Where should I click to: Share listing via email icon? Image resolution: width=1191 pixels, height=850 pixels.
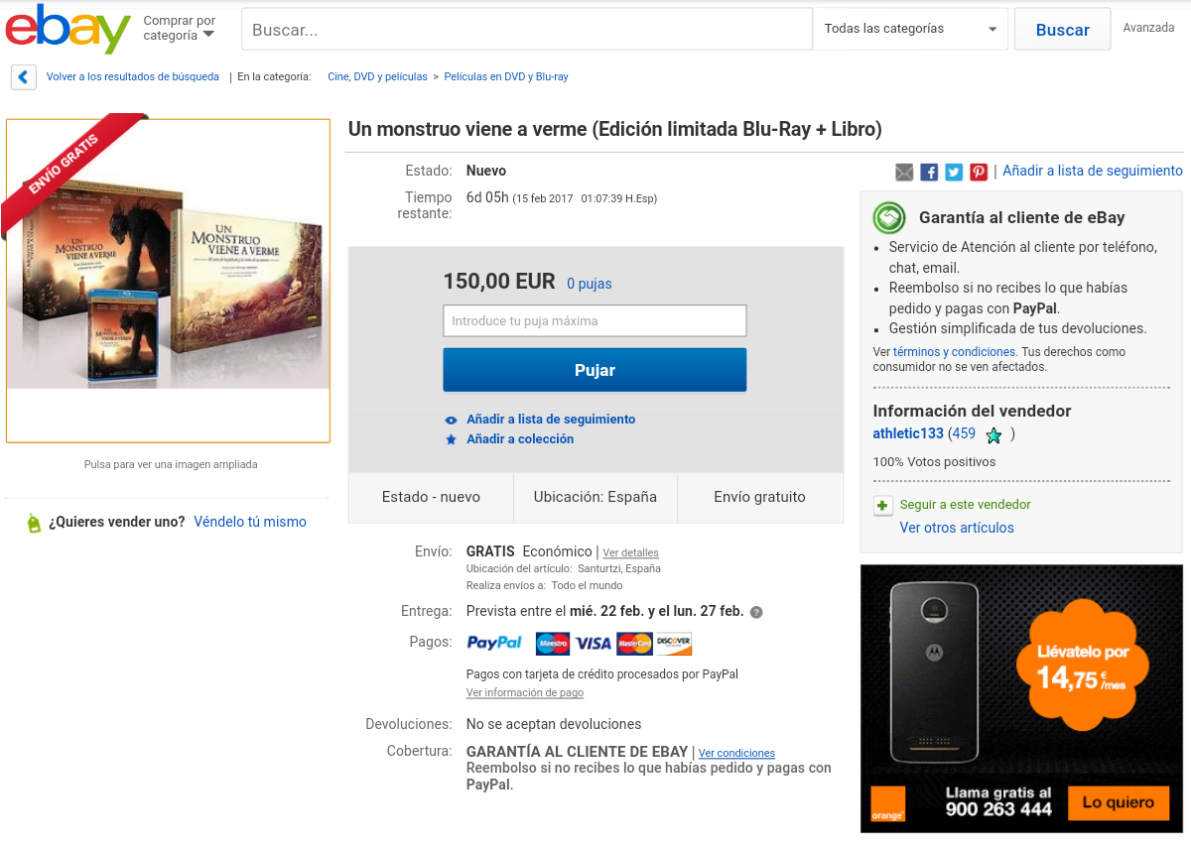click(x=904, y=172)
